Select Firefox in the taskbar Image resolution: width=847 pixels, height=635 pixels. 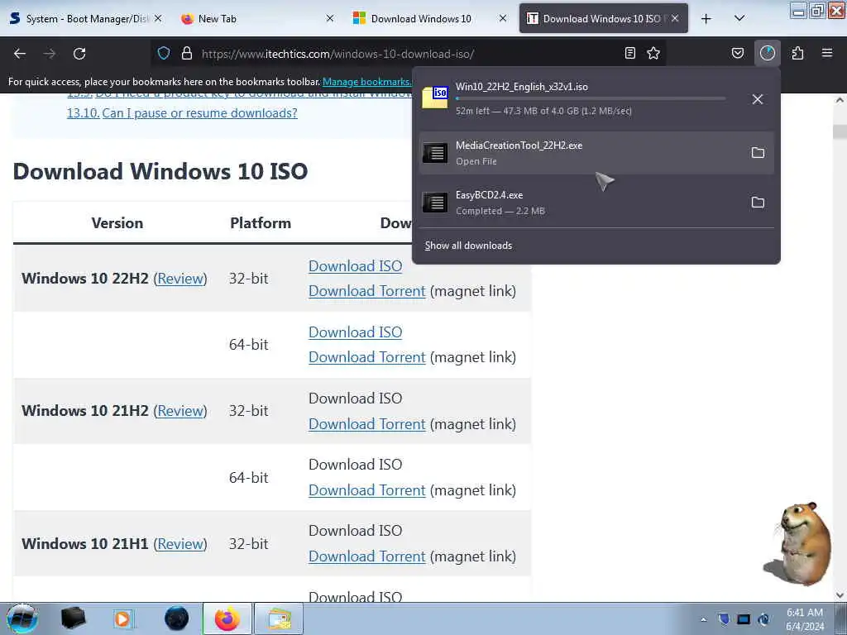pos(227,618)
